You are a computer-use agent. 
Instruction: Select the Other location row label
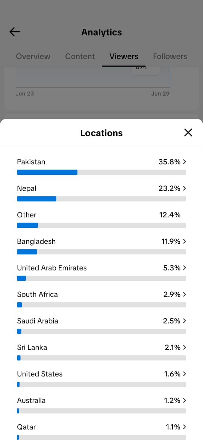coord(27,215)
